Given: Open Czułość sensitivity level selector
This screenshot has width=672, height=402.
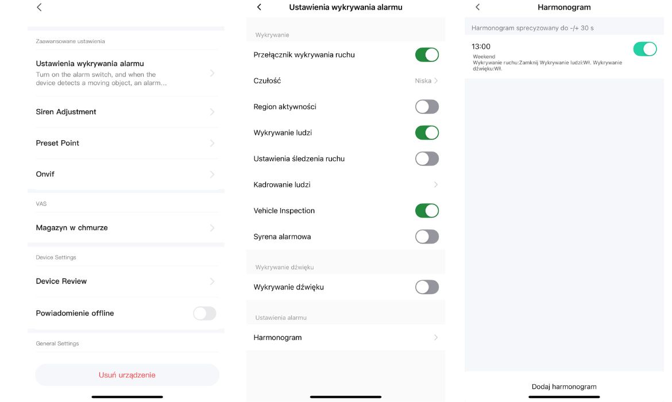Looking at the screenshot, I should [x=426, y=81].
